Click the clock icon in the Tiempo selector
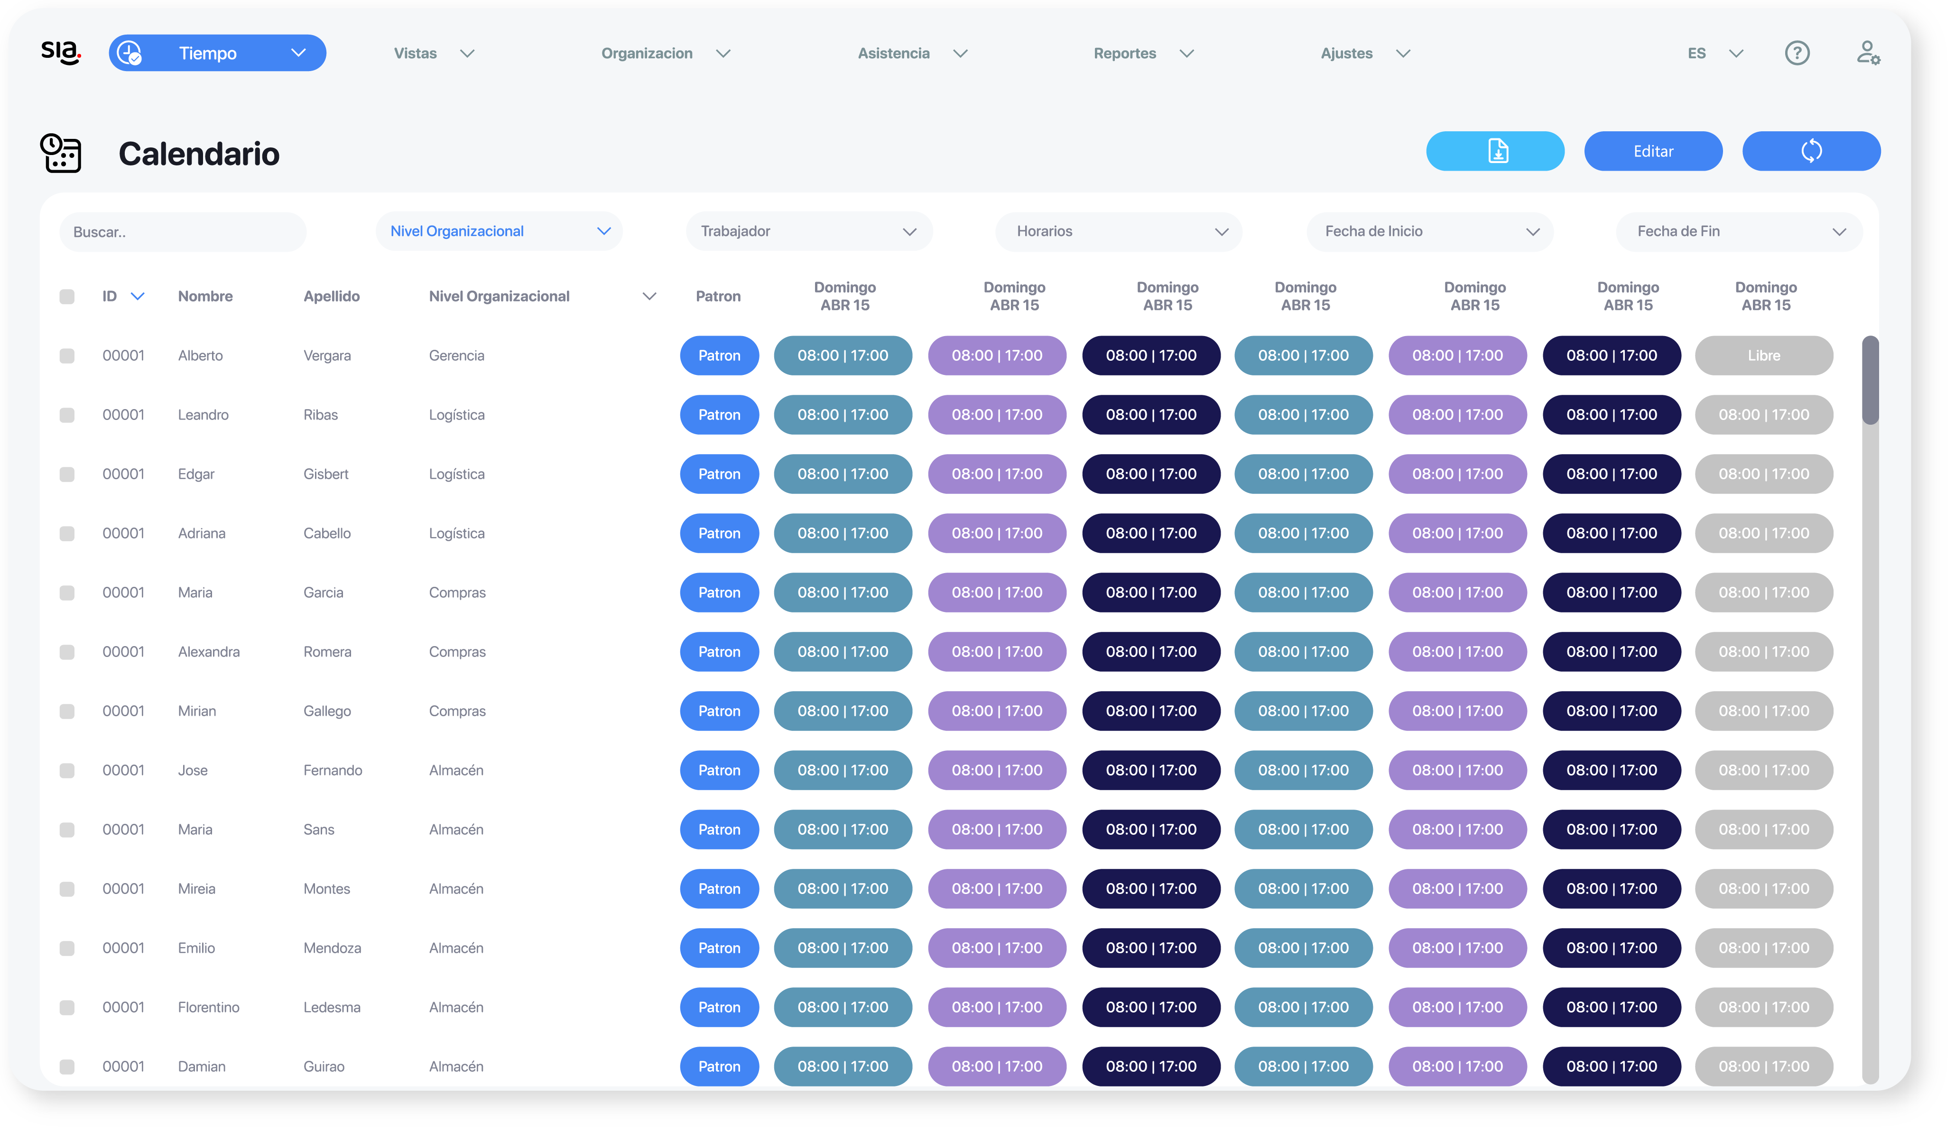 click(130, 54)
